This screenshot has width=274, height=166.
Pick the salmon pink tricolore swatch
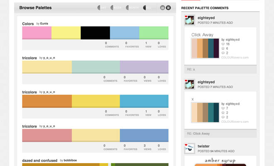pyautogui.click(x=47, y=135)
